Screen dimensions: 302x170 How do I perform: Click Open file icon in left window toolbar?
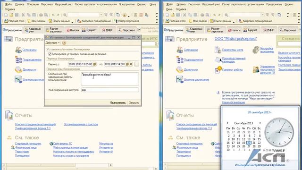click(11, 15)
